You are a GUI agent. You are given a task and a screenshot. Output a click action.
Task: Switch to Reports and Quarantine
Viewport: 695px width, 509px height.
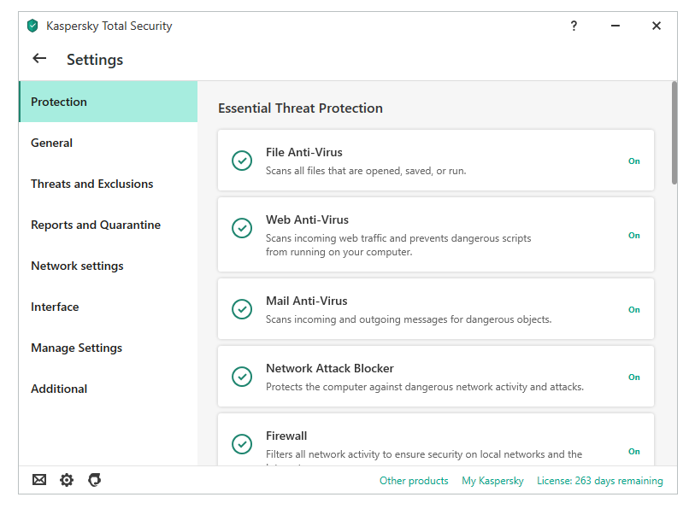click(109, 225)
